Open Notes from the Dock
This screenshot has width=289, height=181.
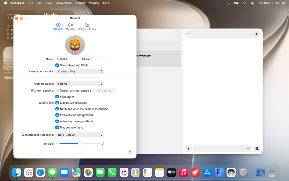pos(160,172)
